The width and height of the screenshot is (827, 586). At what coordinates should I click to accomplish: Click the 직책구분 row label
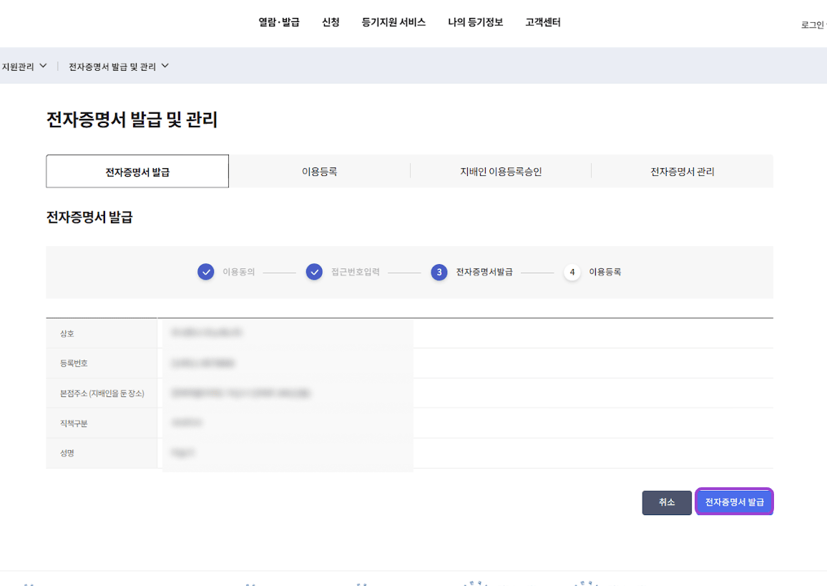point(74,423)
